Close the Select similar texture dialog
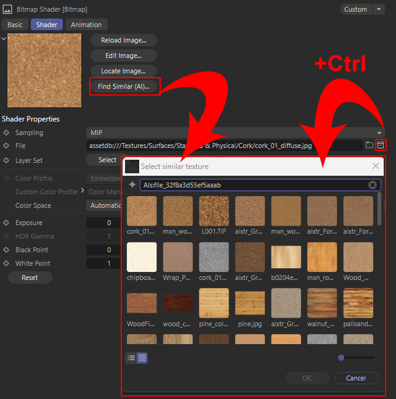Viewport: 396px width, 399px height. pos(376,166)
